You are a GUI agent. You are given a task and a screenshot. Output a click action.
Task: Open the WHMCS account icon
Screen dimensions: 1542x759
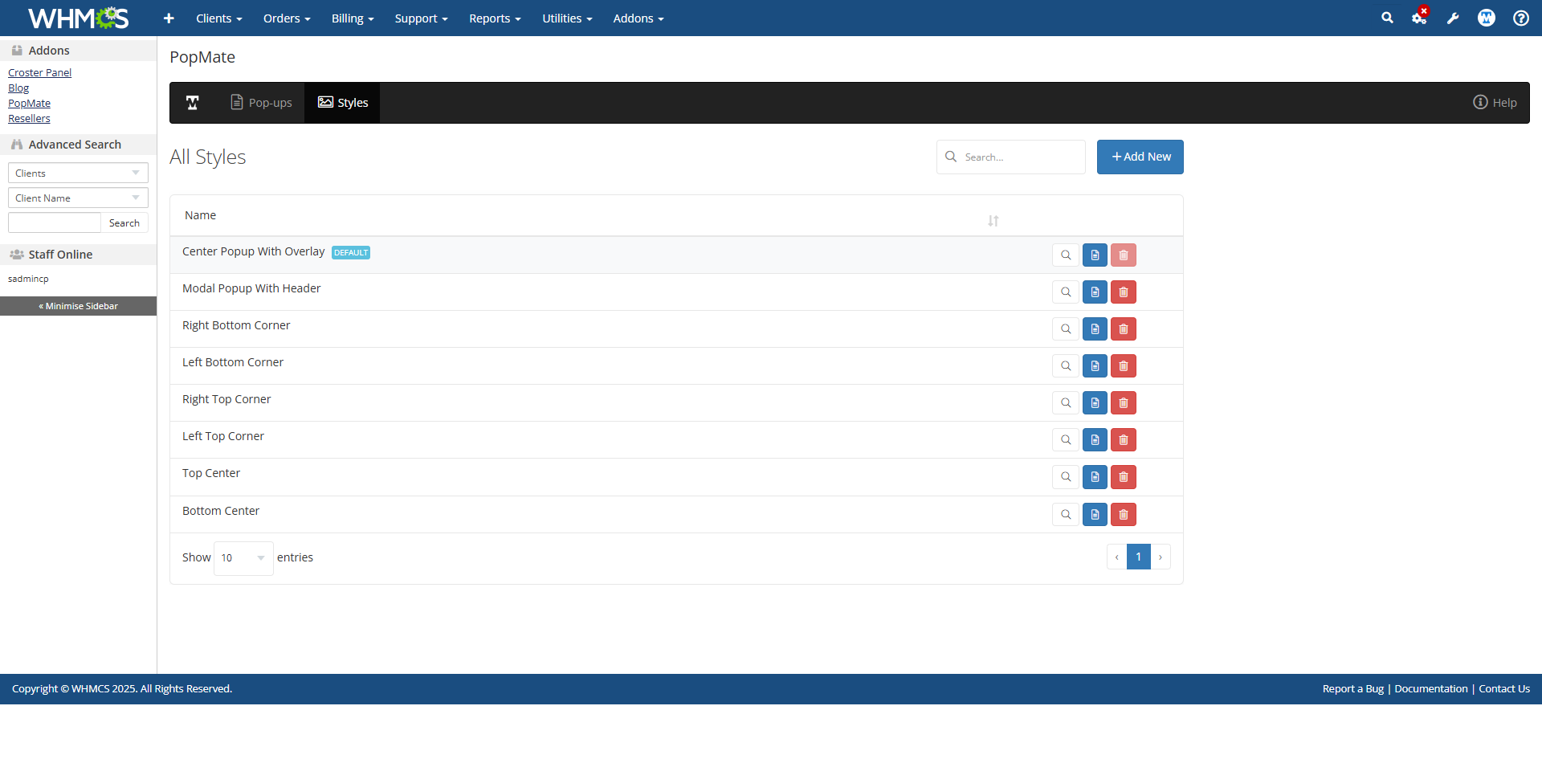1487,18
